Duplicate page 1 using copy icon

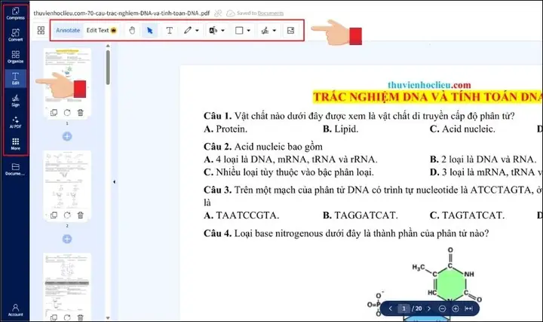tap(54, 113)
